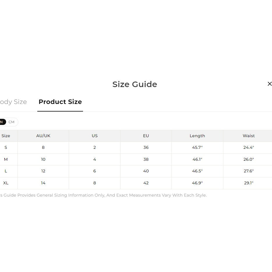272x272 pixels.
Task: Click EU size 38 cell
Action: pos(146,159)
